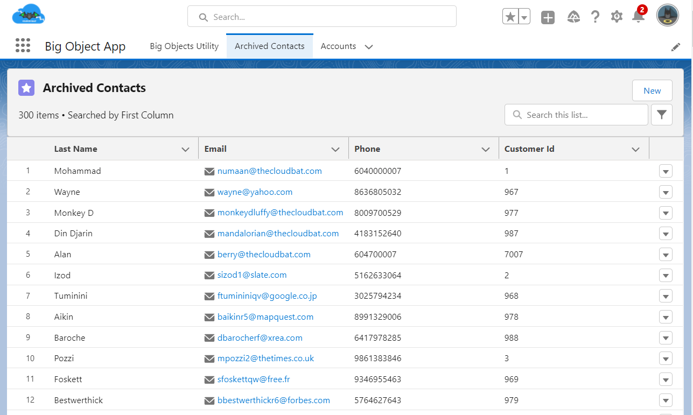The image size is (693, 415).
Task: Click the user profile avatar
Action: coord(667,16)
